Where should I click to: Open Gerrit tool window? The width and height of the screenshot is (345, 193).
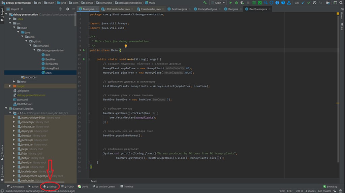[83, 187]
